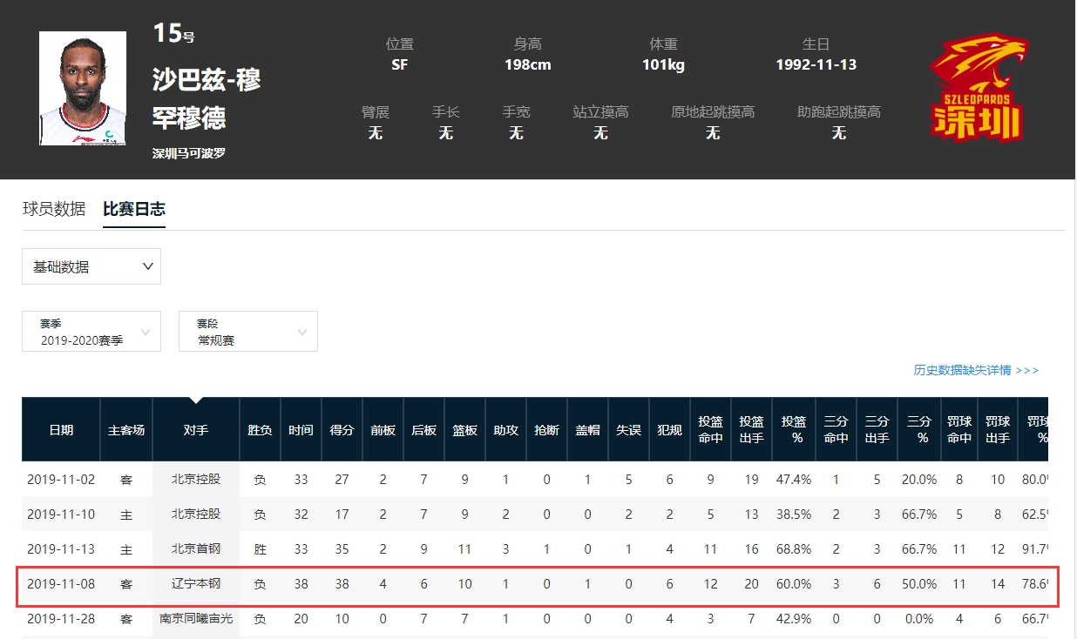This screenshot has height=639, width=1077.
Task: Click the 助攻 column header
Action: 505,430
